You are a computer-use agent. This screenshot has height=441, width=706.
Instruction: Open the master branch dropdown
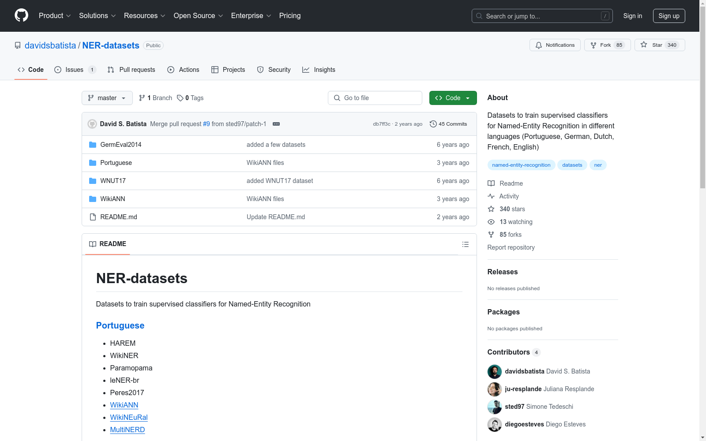click(x=107, y=98)
